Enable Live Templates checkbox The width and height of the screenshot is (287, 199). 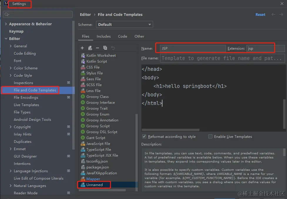point(210,137)
